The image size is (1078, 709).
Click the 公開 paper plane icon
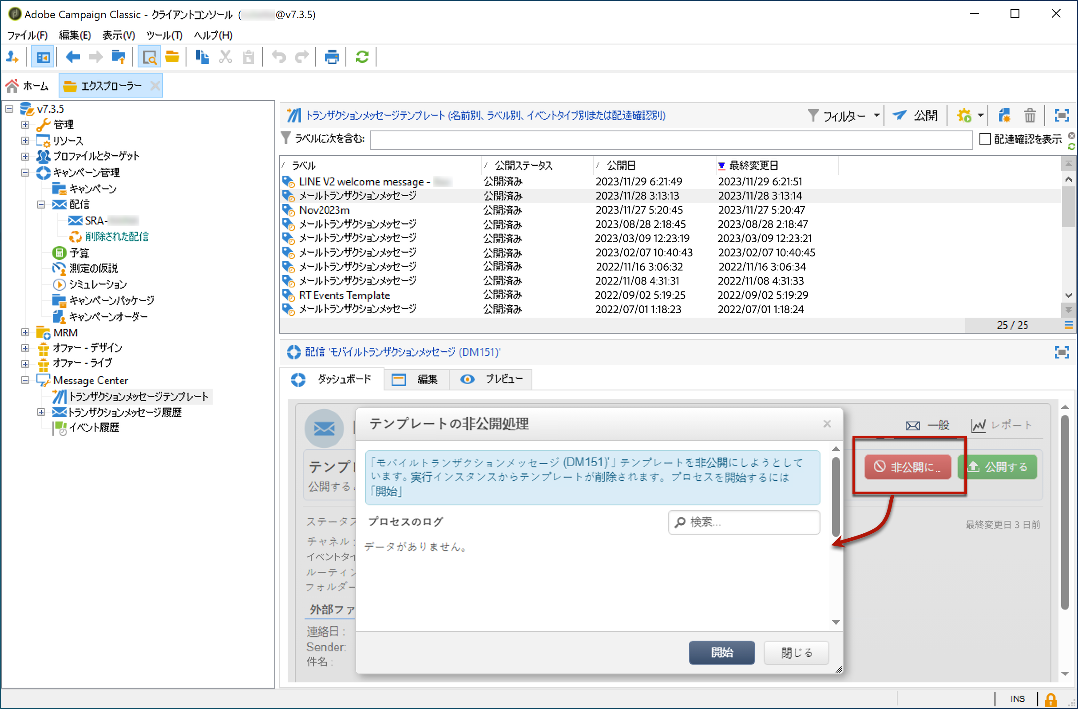click(899, 115)
